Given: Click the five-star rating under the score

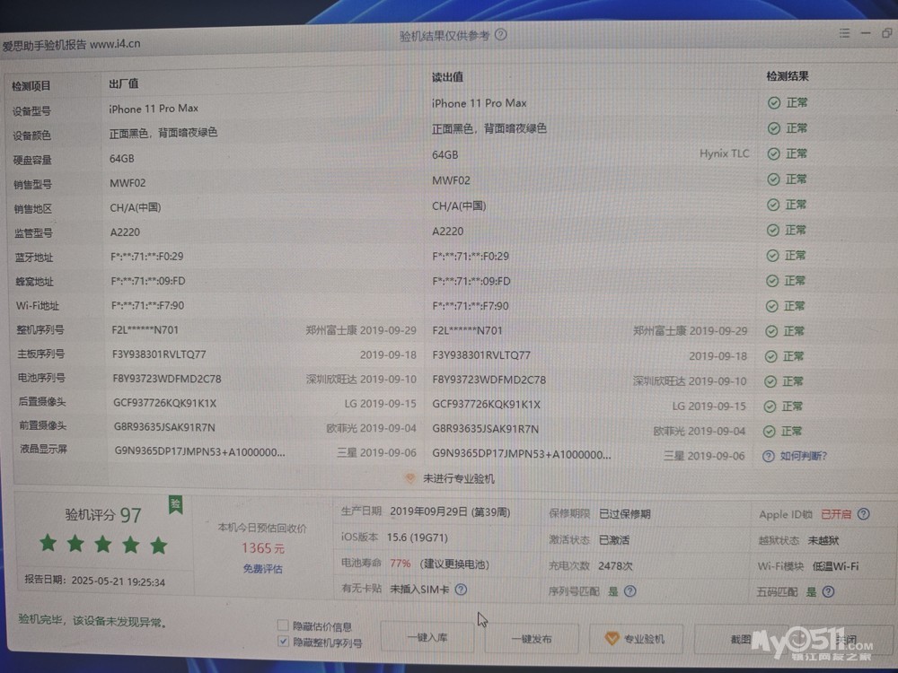Looking at the screenshot, I should point(103,544).
